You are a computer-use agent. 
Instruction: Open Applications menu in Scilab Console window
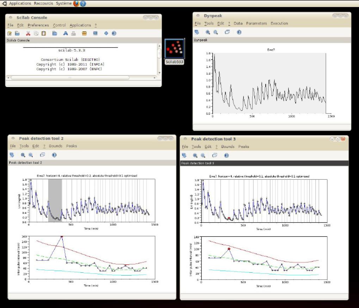[x=80, y=25]
